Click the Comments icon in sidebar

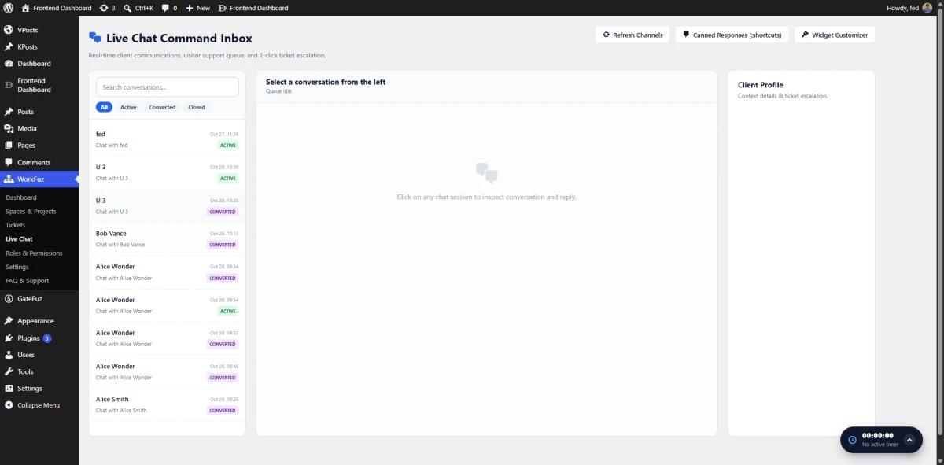click(9, 162)
